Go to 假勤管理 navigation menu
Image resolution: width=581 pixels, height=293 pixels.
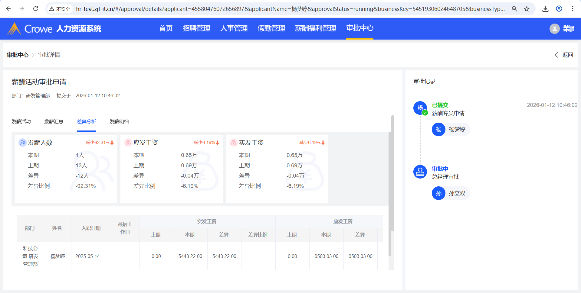coord(271,28)
